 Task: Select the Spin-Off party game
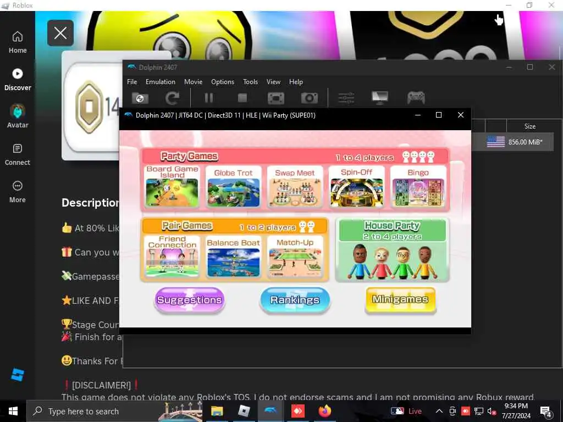[356, 186]
